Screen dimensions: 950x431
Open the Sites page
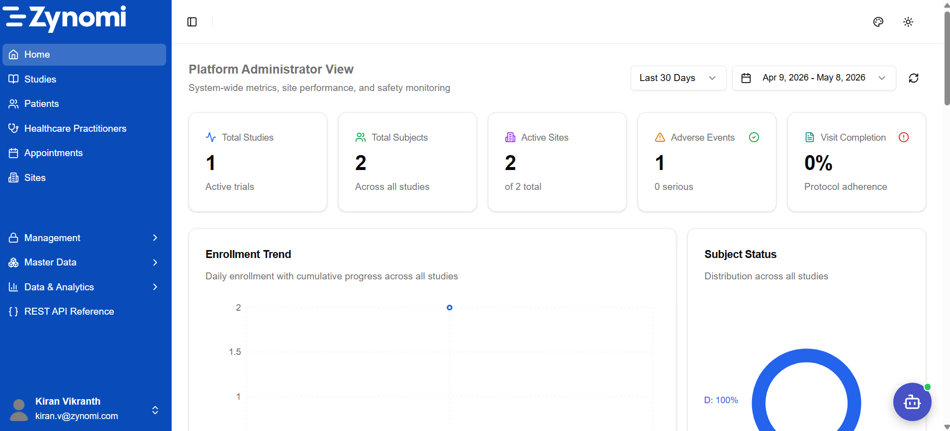pyautogui.click(x=84, y=177)
